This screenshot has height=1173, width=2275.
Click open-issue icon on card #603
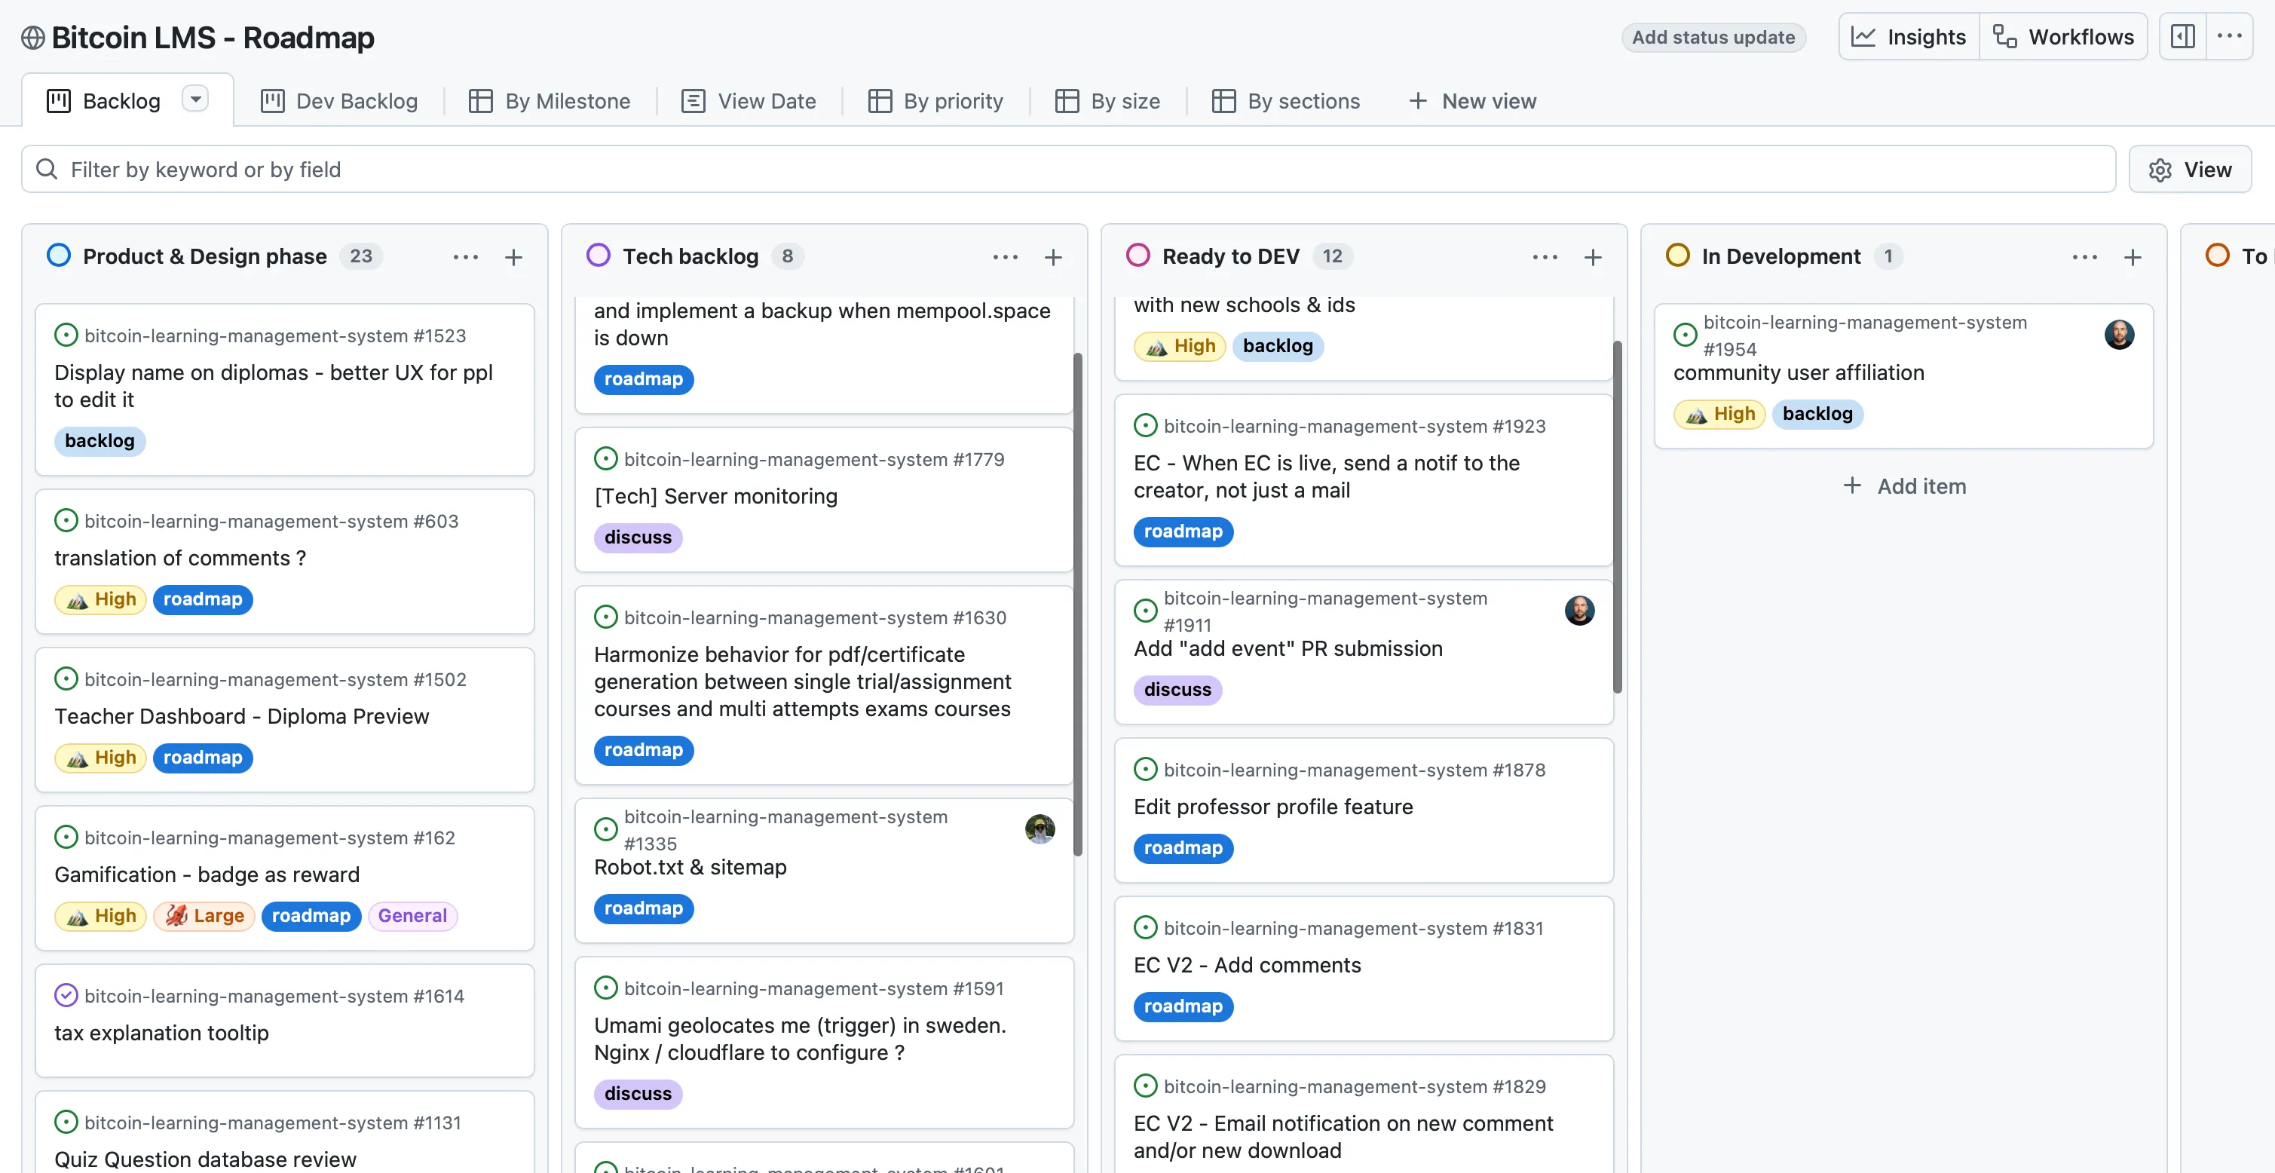[x=66, y=520]
